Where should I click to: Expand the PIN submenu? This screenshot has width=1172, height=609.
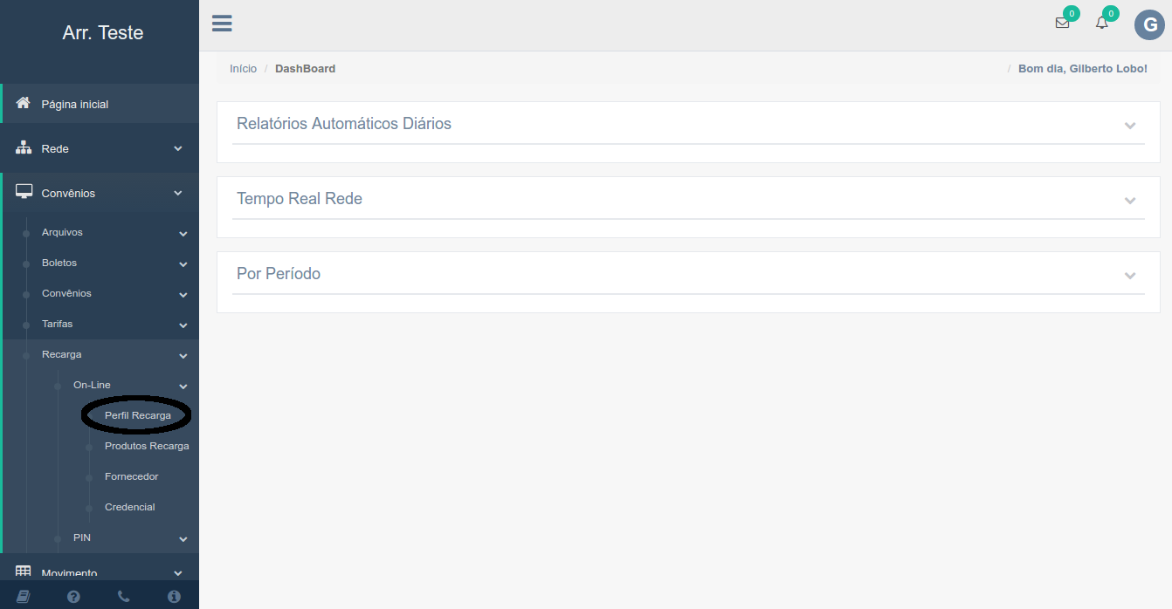coord(82,538)
